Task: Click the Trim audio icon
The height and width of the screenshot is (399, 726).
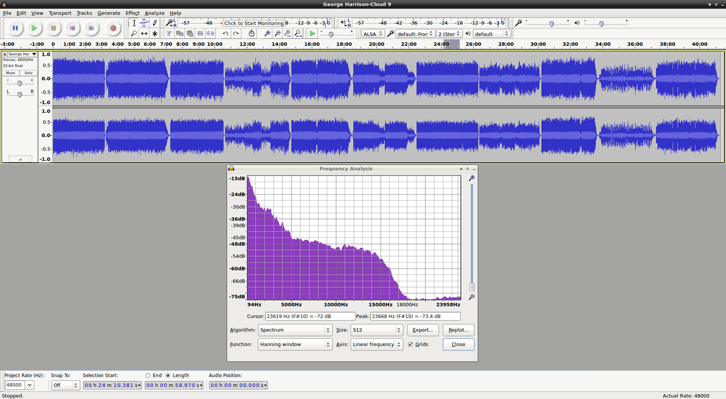Action: [200, 33]
